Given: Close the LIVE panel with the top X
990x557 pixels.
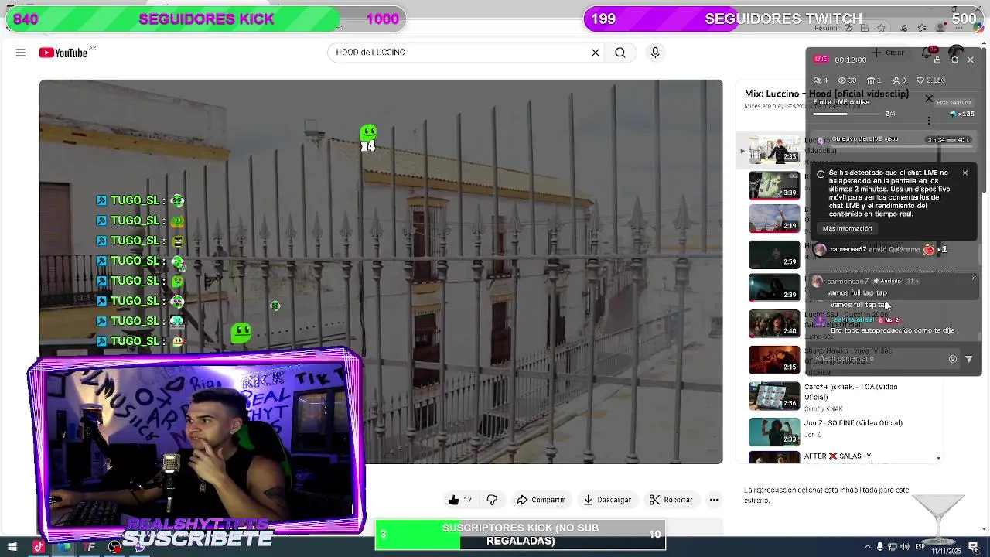Looking at the screenshot, I should click(971, 60).
